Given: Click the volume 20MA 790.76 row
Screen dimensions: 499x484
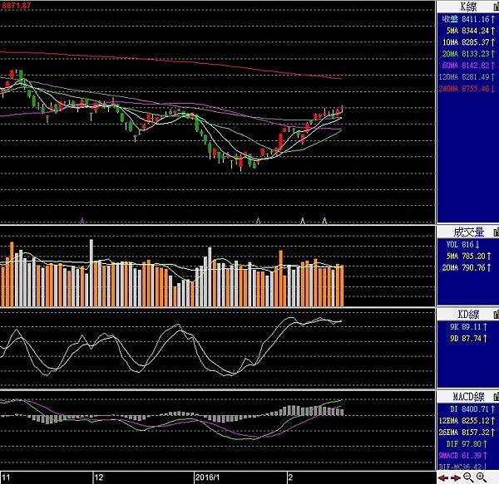Looking at the screenshot, I should pyautogui.click(x=467, y=267).
